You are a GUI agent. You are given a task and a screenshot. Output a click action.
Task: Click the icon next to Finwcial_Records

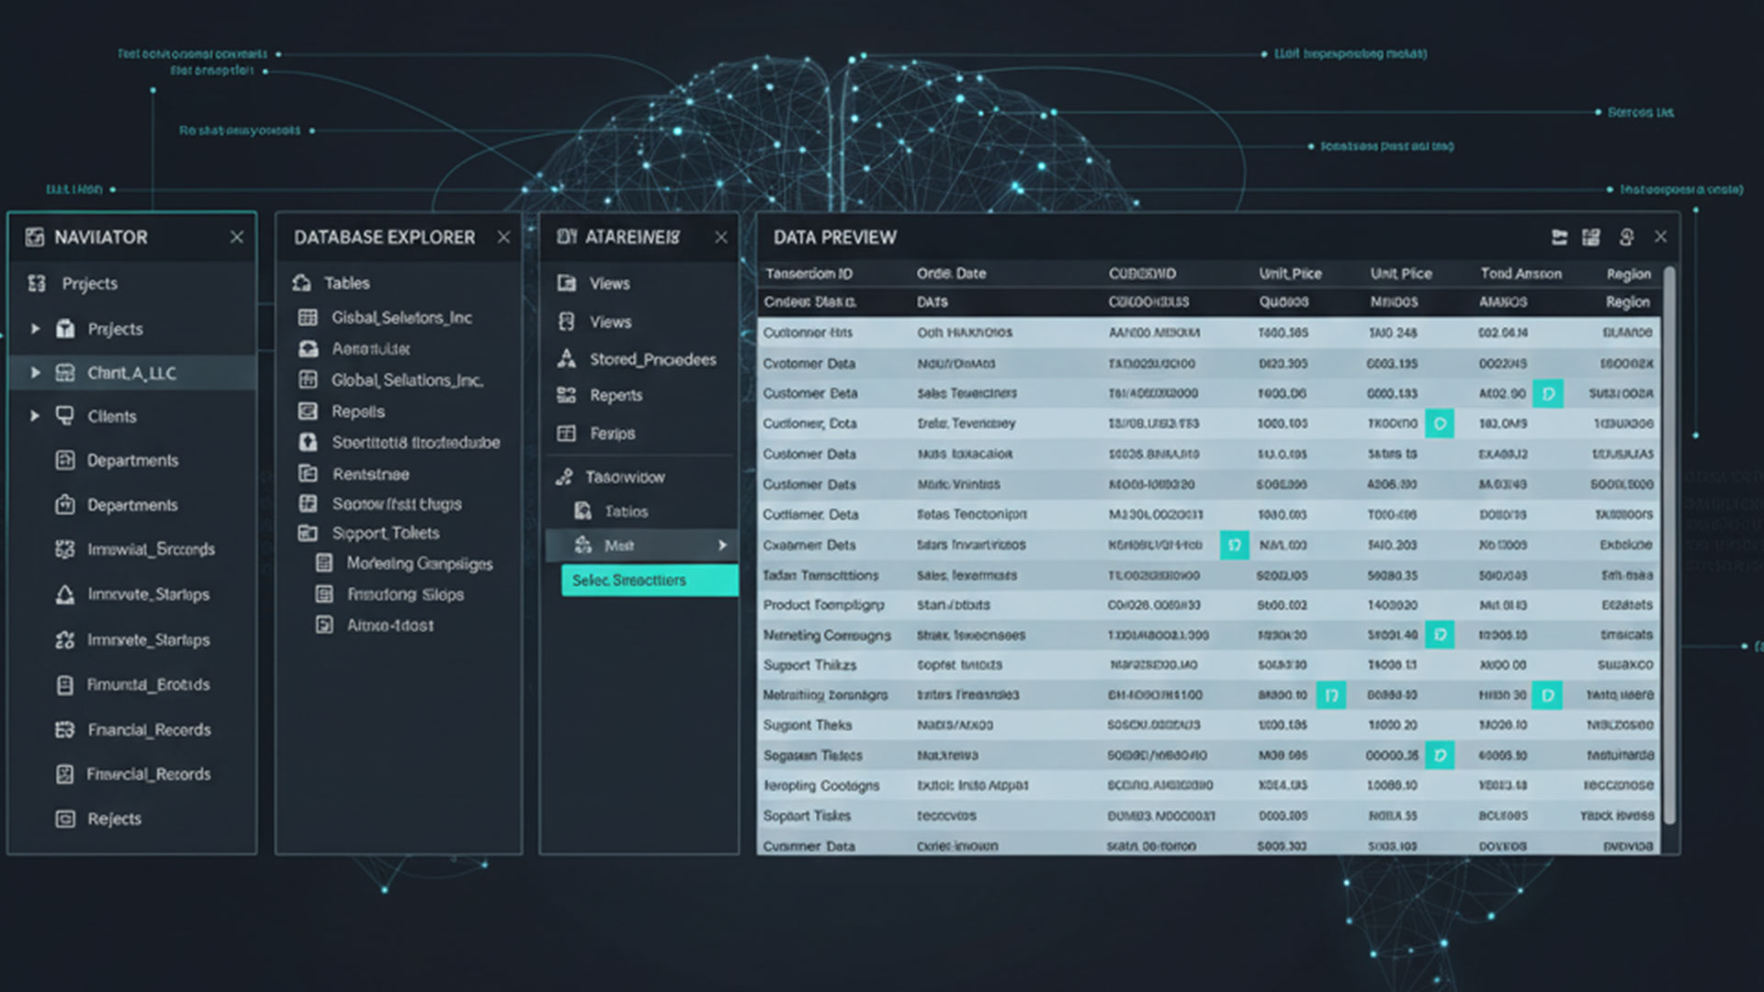click(x=65, y=774)
